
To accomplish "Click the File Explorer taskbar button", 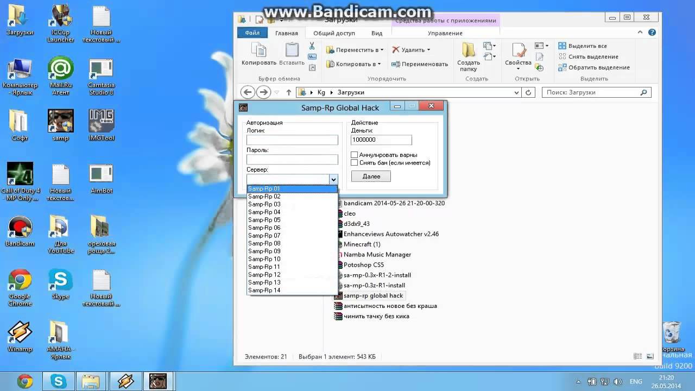I will (91, 381).
